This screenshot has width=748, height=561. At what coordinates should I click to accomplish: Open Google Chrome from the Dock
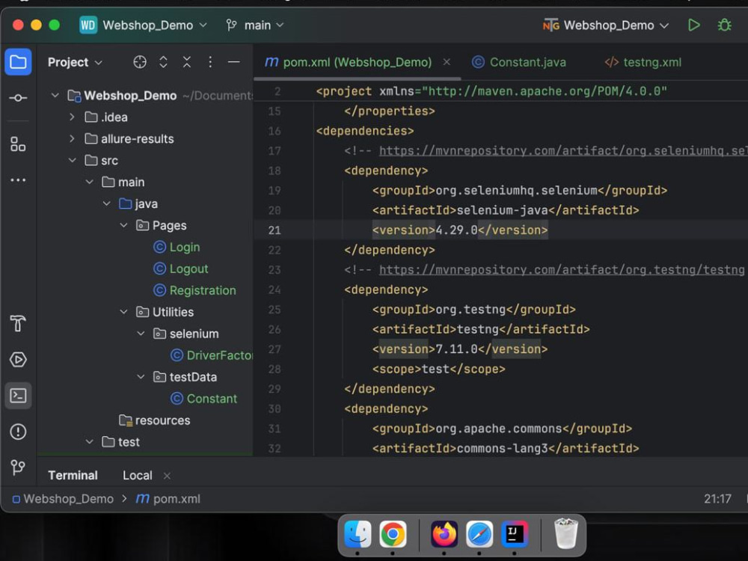pyautogui.click(x=393, y=534)
